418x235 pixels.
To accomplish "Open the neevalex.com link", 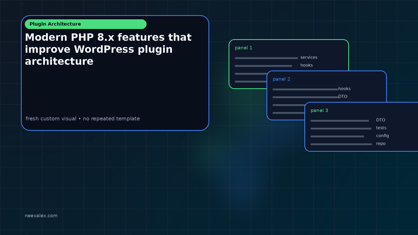I will [41, 216].
